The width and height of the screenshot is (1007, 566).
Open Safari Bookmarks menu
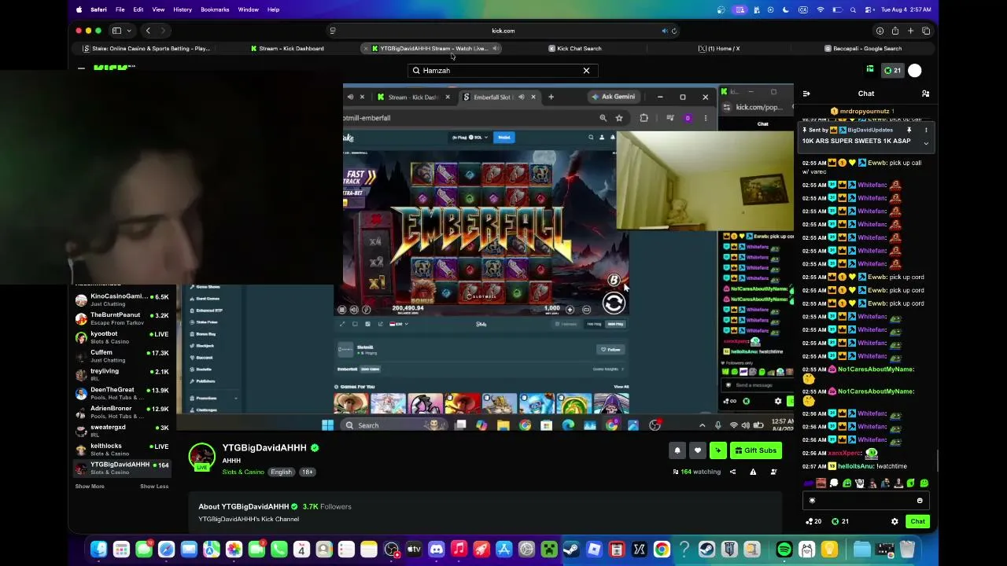[215, 9]
